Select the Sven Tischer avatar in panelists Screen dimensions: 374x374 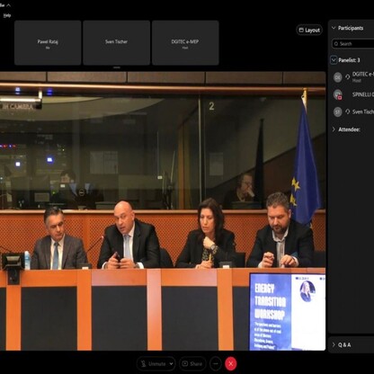click(338, 111)
